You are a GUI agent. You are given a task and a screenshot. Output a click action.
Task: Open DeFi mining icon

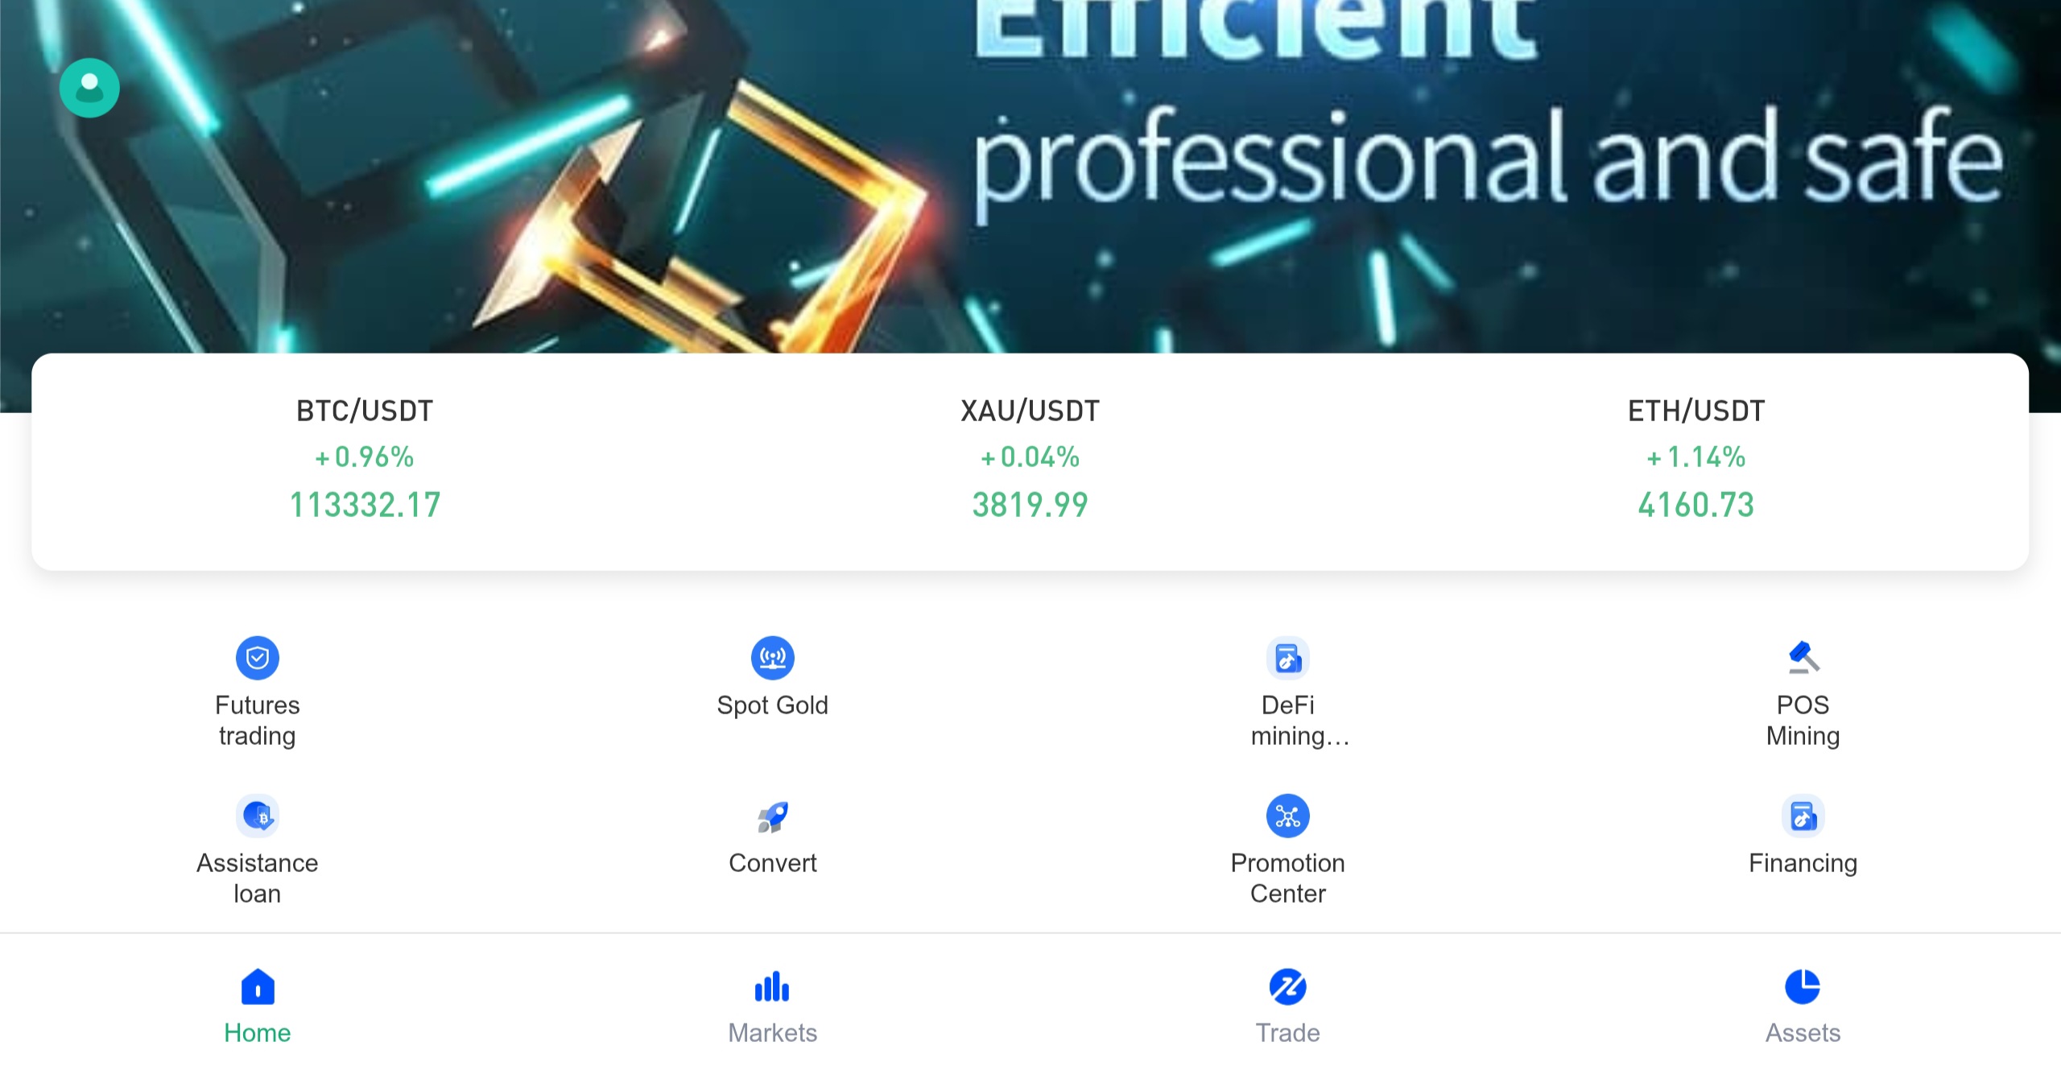click(1288, 658)
